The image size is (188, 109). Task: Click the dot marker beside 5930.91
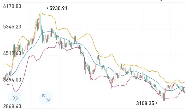coord(47,8)
